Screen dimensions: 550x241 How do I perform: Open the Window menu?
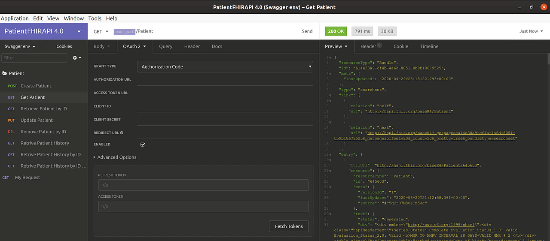(x=74, y=18)
